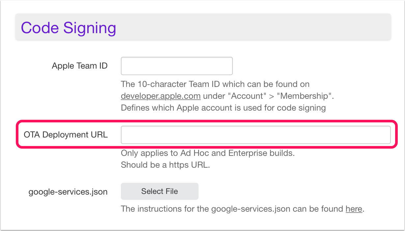Viewport: 405px width, 231px height.
Task: Click 'Defines which Apple account' description line
Action: coord(223,108)
